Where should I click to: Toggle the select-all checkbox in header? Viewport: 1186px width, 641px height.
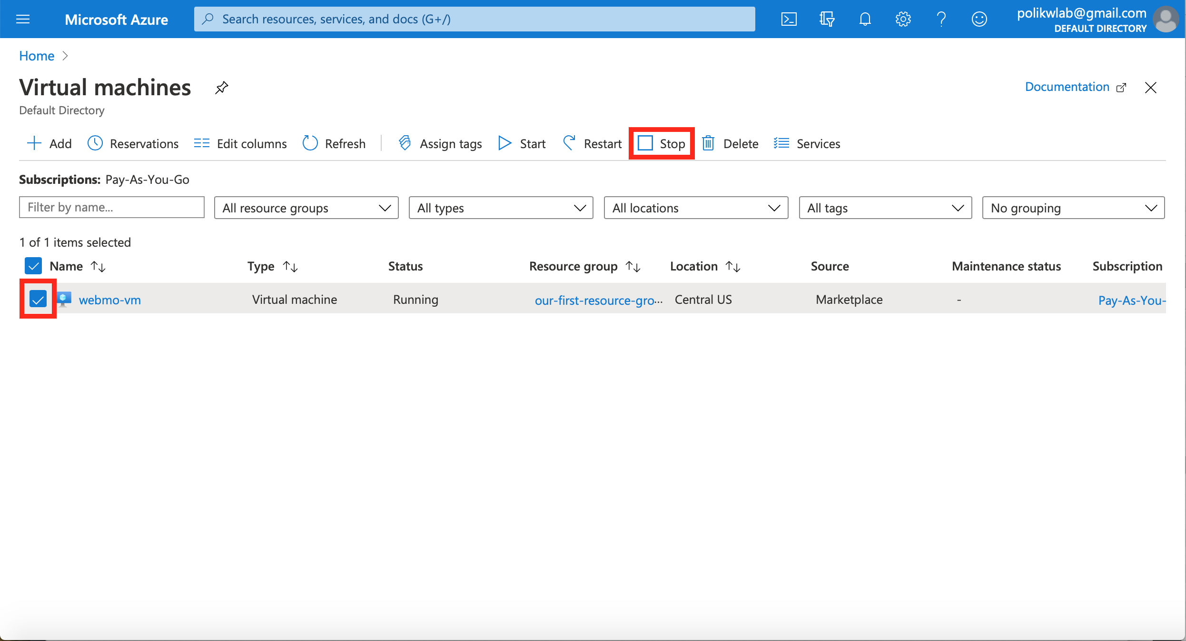[33, 266]
